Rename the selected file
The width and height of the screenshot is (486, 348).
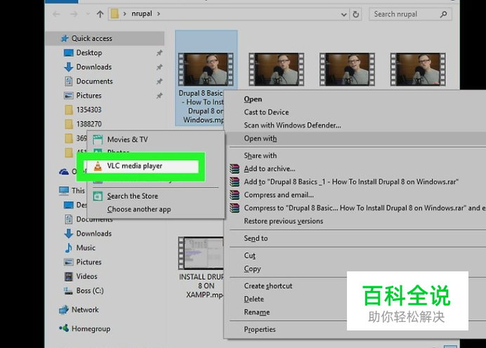tap(256, 312)
